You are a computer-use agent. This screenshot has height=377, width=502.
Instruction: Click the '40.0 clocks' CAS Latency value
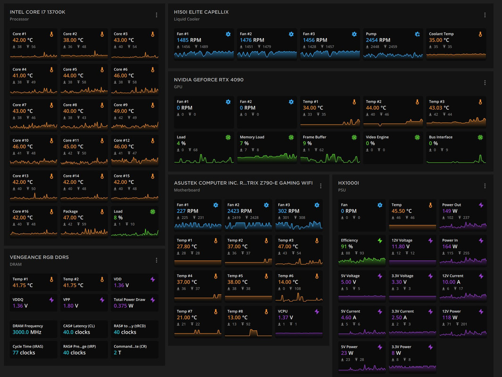tap(76, 332)
